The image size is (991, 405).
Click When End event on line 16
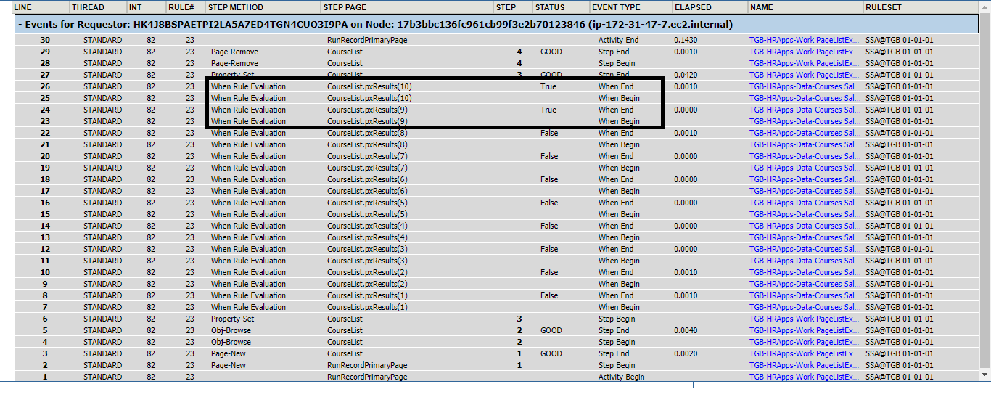click(x=616, y=202)
